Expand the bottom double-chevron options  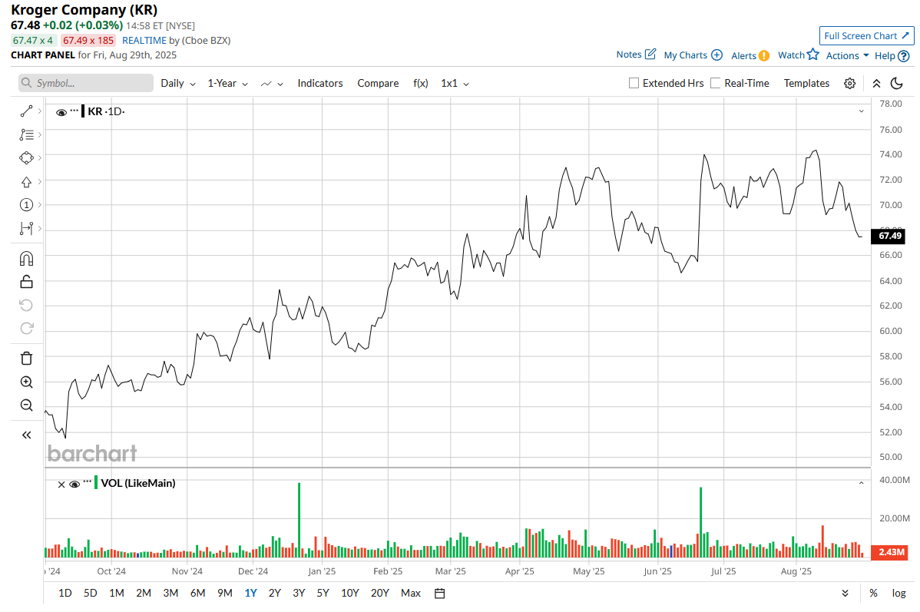(x=845, y=594)
